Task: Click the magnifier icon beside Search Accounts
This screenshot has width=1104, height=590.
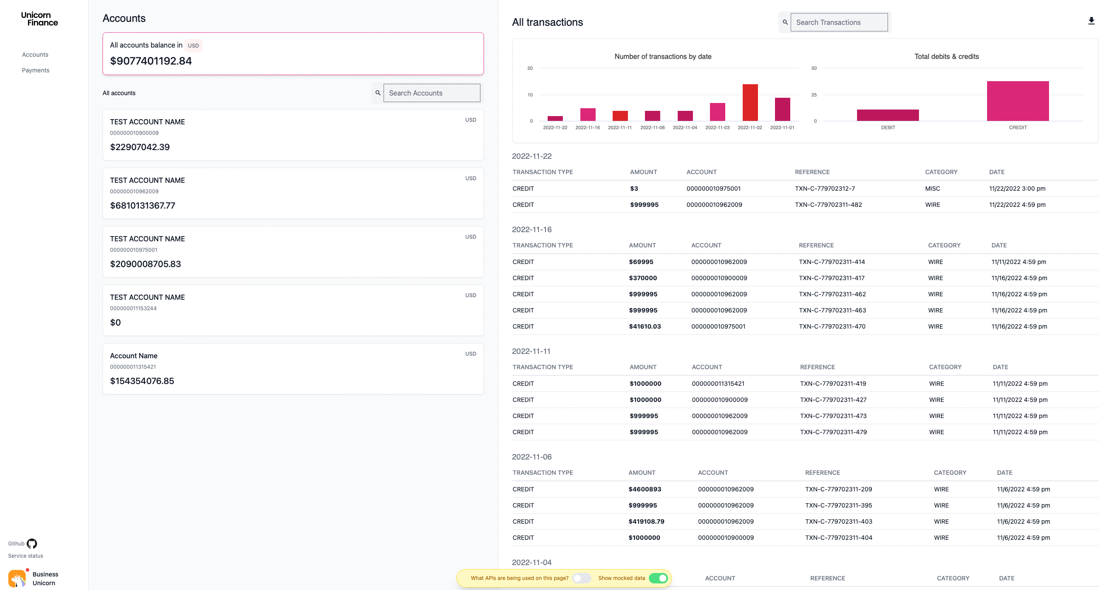Action: pos(378,93)
